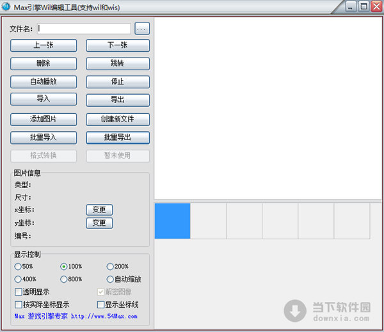Select the 自动缩放 auto-scale radio option
The image size is (384, 332).
point(110,279)
